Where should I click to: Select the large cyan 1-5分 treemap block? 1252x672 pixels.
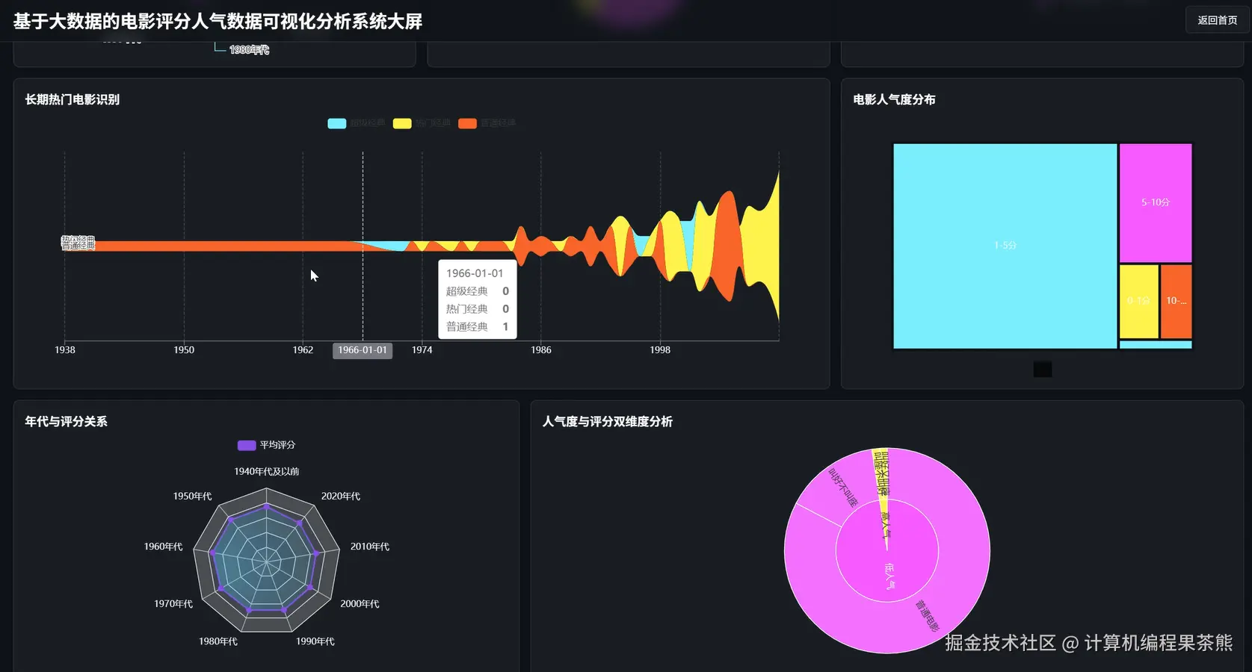coord(1005,245)
